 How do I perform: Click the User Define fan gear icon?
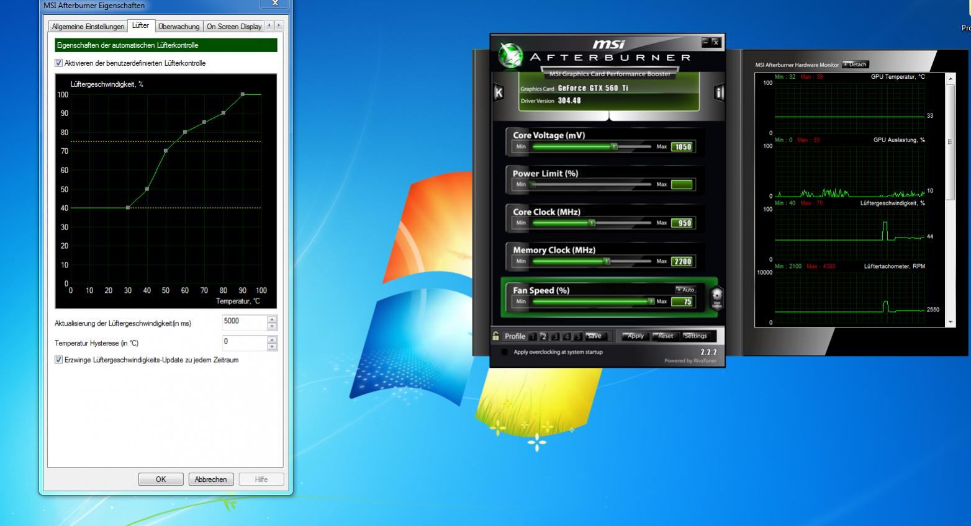(x=716, y=298)
